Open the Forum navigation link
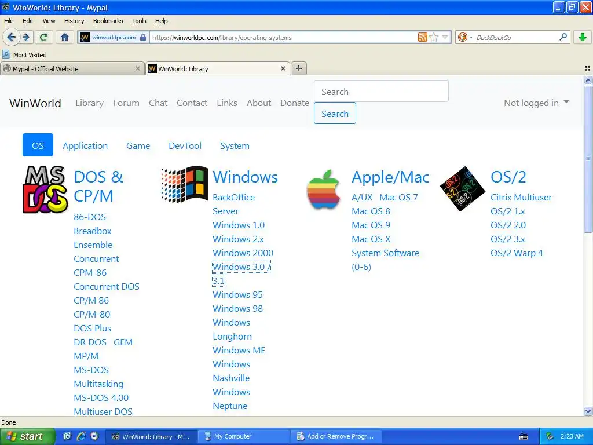The width and height of the screenshot is (593, 445). click(x=126, y=103)
